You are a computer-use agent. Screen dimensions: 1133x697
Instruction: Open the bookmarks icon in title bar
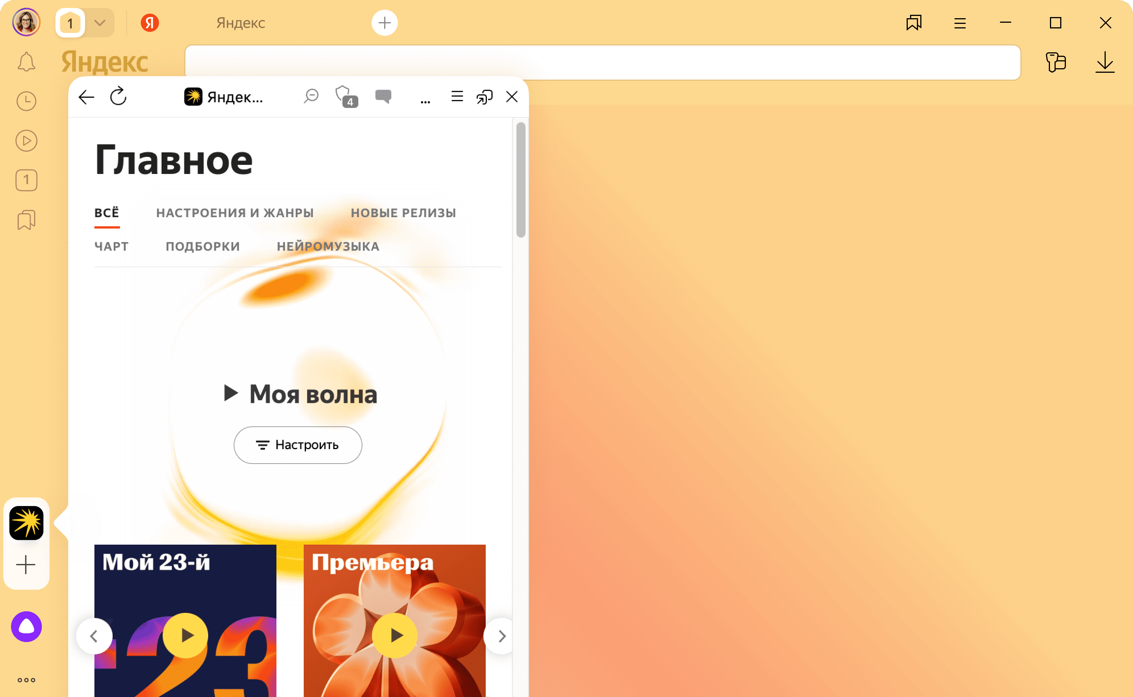click(x=913, y=23)
